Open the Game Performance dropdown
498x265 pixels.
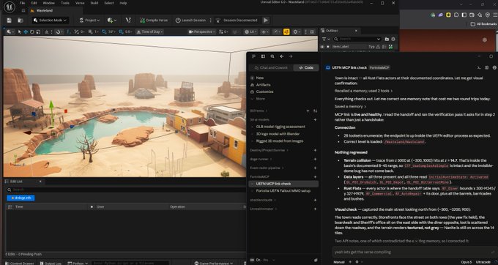click(x=214, y=263)
